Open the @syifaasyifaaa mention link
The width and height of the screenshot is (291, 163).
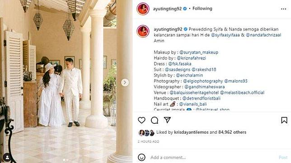click(x=225, y=35)
